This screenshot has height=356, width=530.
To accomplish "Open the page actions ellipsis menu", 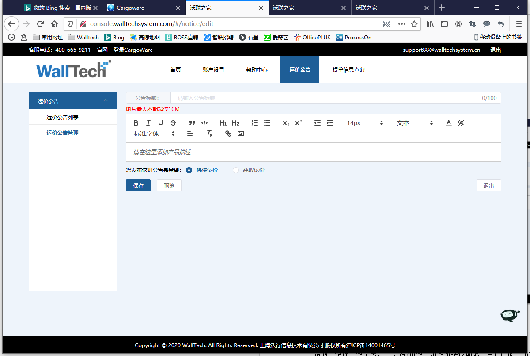I will click(401, 24).
